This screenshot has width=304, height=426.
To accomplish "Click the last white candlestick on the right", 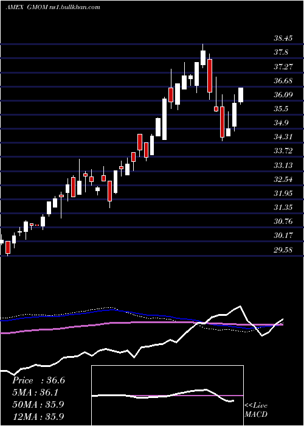I will (241, 95).
